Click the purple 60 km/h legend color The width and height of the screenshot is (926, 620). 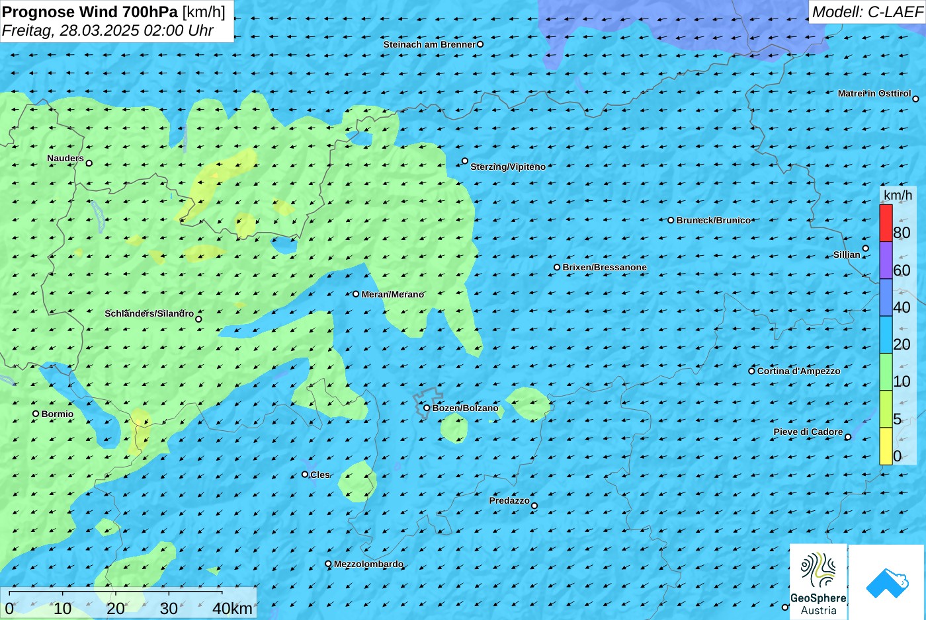click(x=886, y=260)
